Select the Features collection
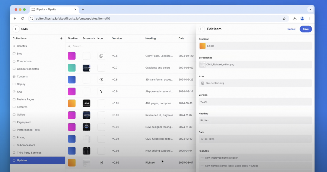This screenshot has height=172, width=327. (x=38, y=107)
